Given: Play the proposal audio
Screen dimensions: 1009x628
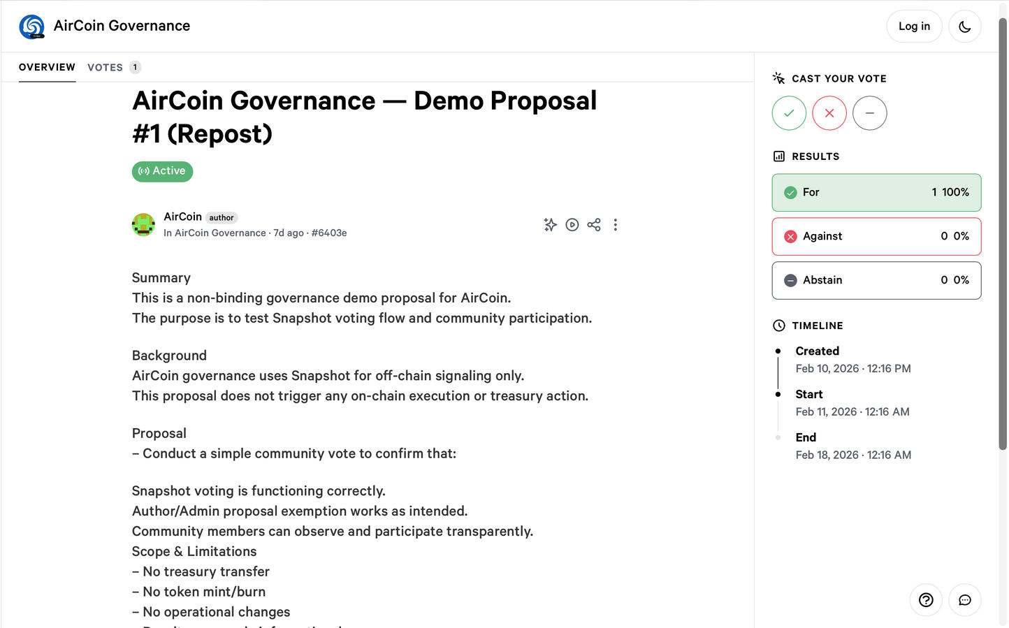Looking at the screenshot, I should click(572, 225).
